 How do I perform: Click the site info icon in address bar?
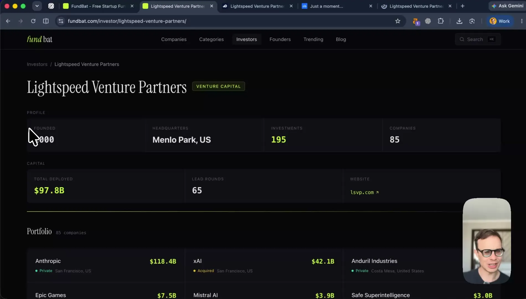[x=61, y=21]
